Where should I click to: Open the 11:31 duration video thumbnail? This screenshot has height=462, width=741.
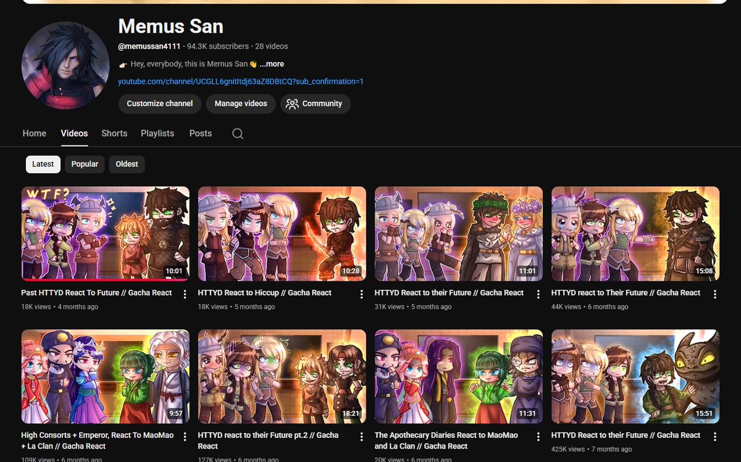(459, 376)
